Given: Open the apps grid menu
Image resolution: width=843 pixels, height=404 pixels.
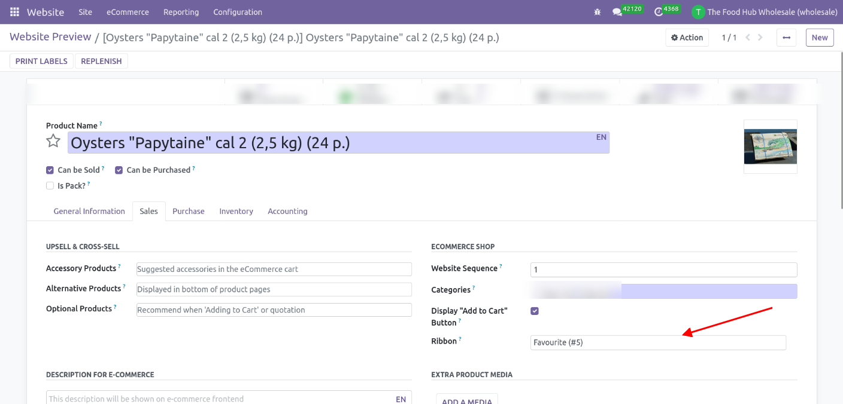Looking at the screenshot, I should 14,12.
